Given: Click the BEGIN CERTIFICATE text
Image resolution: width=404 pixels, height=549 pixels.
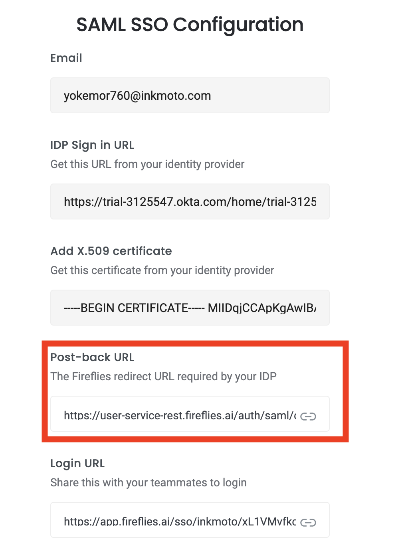Looking at the screenshot, I should click(134, 308).
